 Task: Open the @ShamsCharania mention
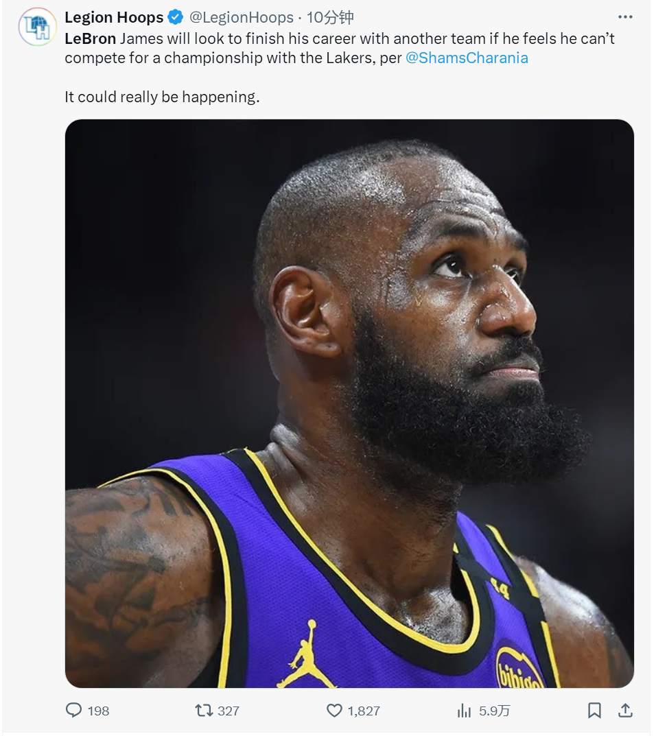(467, 58)
